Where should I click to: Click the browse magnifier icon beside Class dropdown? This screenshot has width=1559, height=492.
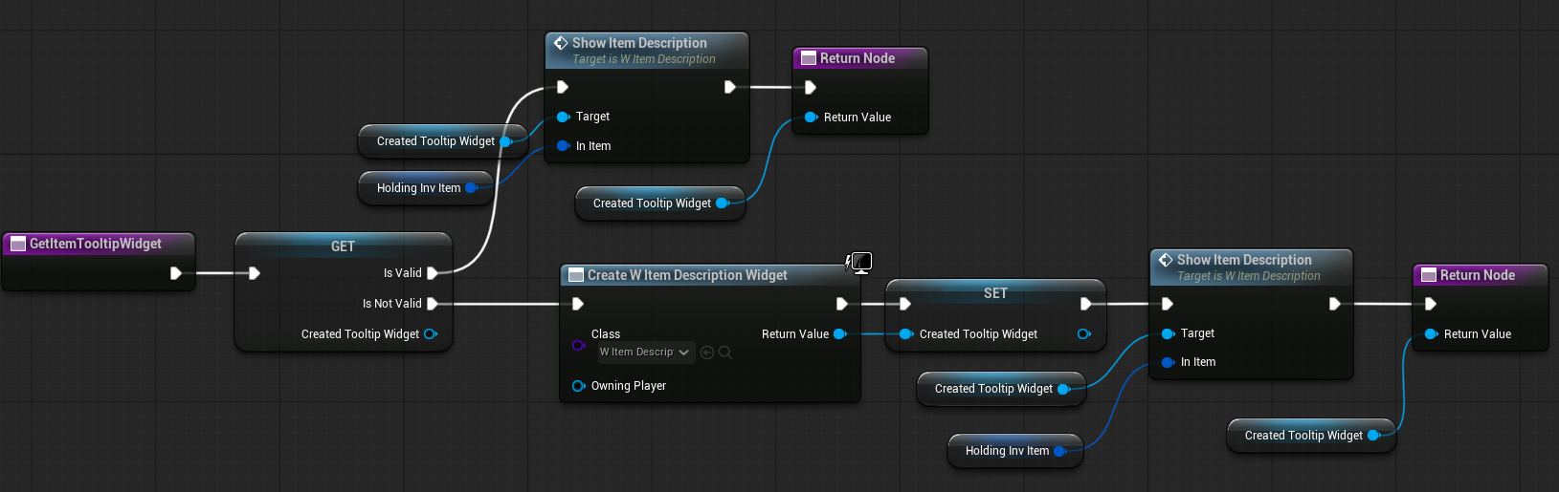click(725, 353)
